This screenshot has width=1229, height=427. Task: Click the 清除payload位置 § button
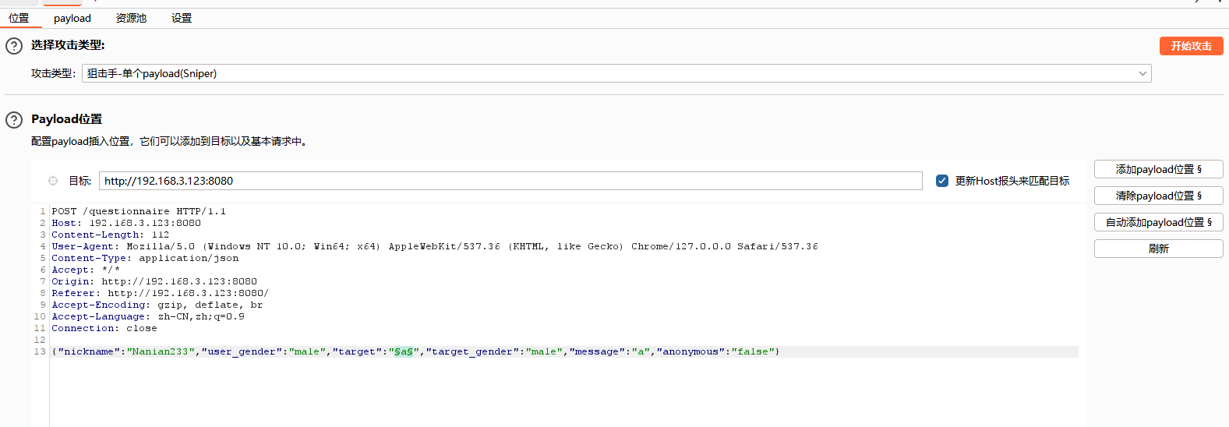(1158, 196)
